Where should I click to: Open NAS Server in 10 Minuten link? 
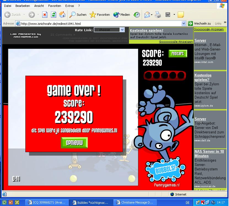pyautogui.click(x=209, y=154)
